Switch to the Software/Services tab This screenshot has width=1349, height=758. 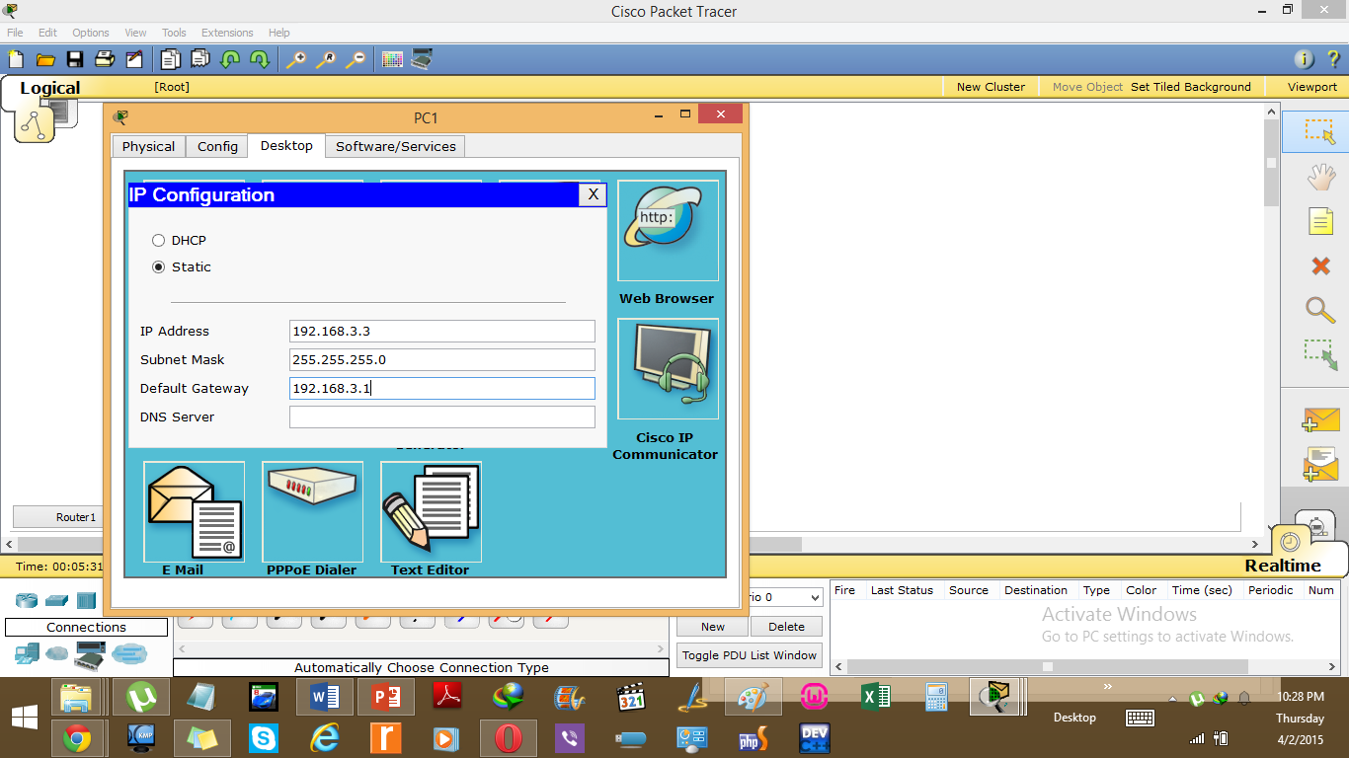pos(395,146)
